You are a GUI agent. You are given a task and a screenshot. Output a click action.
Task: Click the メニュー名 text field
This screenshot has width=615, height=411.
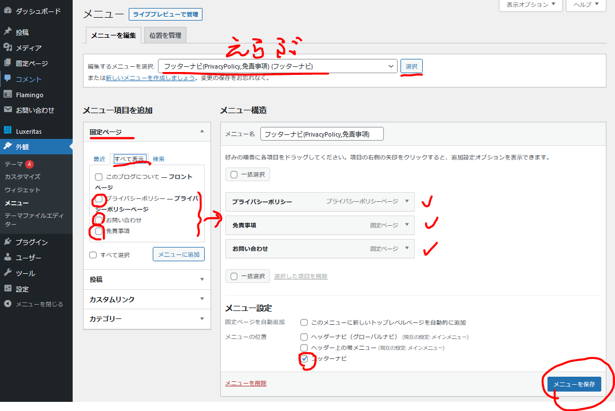[322, 134]
